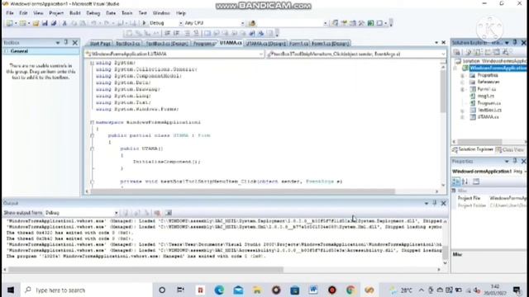Collapse the namespace code region
This screenshot has height=297, width=529.
point(92,122)
